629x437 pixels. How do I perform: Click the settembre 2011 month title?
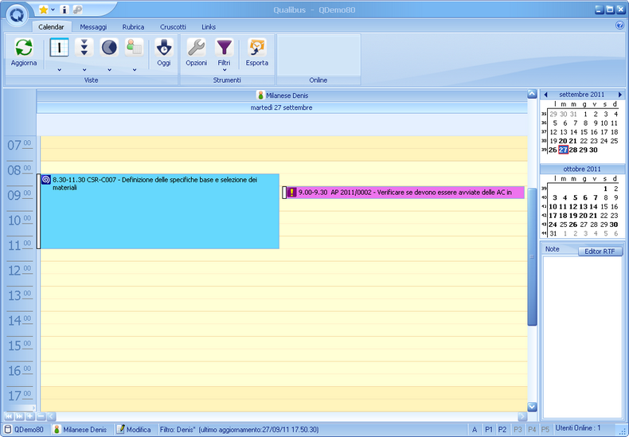point(582,95)
